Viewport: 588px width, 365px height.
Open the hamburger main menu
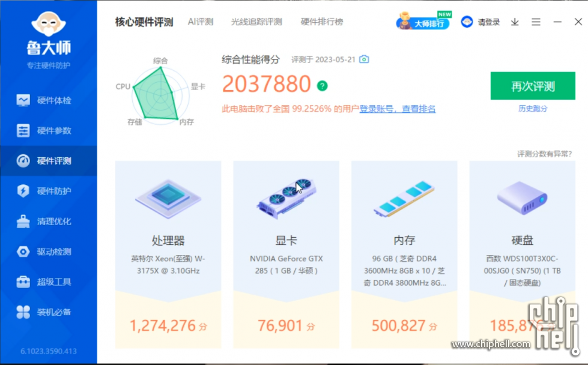536,22
